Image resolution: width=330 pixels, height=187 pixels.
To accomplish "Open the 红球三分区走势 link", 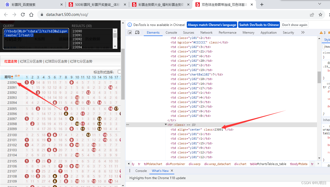I will [x=31, y=61].
